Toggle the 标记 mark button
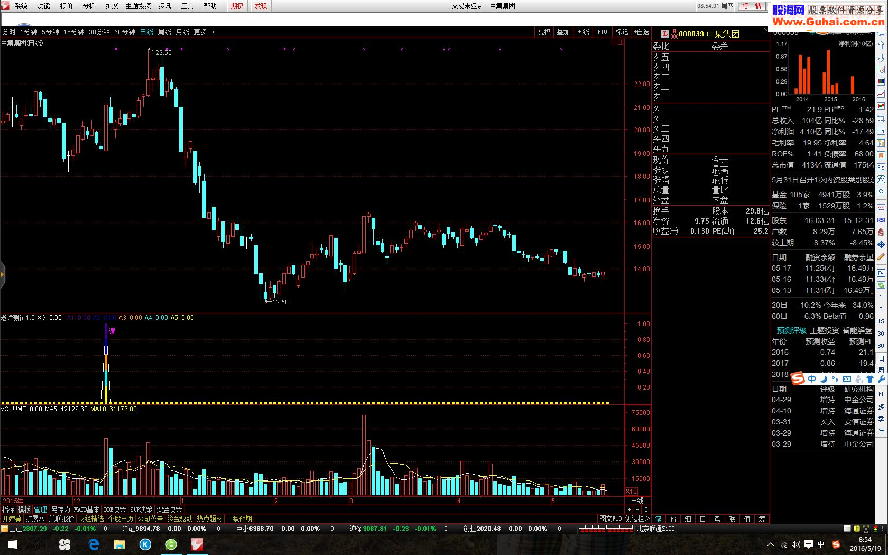 (622, 32)
